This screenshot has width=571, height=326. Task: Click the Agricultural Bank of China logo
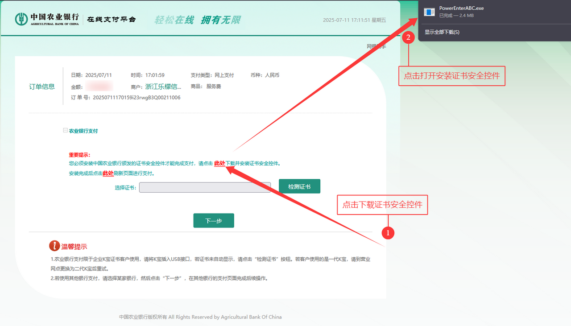tap(47, 19)
